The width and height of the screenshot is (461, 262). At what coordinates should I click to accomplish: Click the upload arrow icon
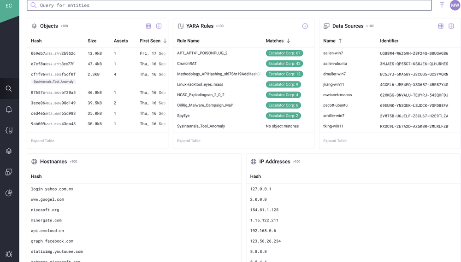(x=442, y=5)
